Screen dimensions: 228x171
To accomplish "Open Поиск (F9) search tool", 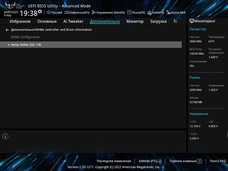I will [136, 12].
